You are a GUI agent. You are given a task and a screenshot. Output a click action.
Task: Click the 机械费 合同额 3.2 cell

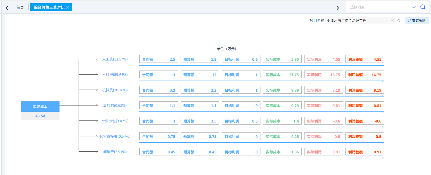tap(159, 90)
